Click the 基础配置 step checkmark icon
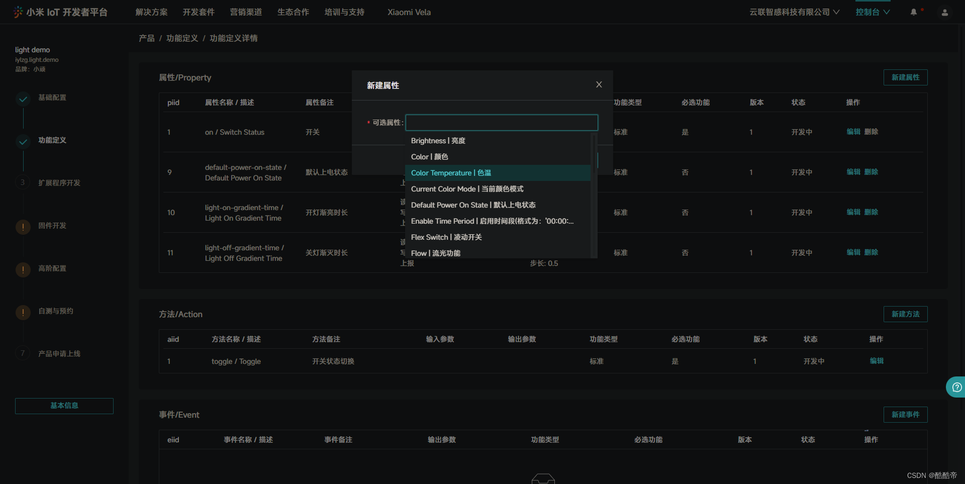This screenshot has height=484, width=965. click(x=23, y=99)
